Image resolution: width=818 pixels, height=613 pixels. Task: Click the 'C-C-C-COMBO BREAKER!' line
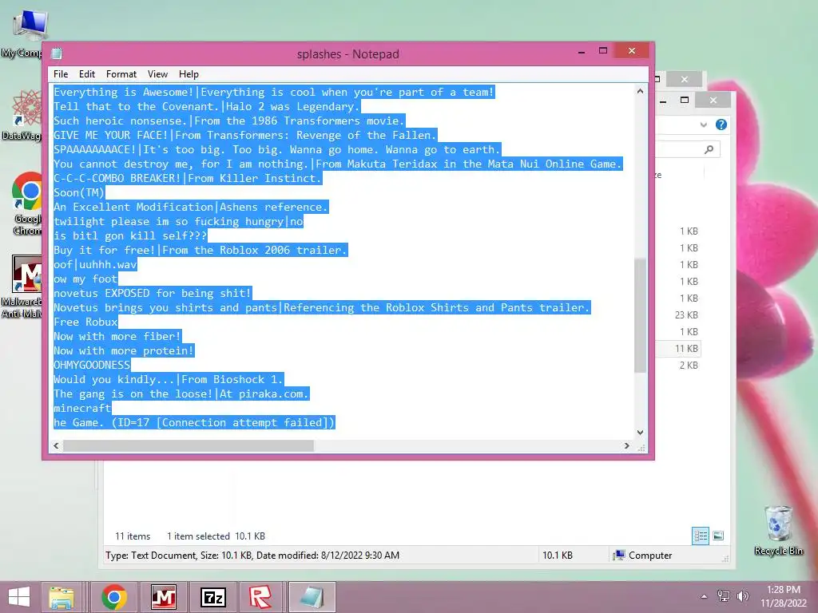(188, 178)
